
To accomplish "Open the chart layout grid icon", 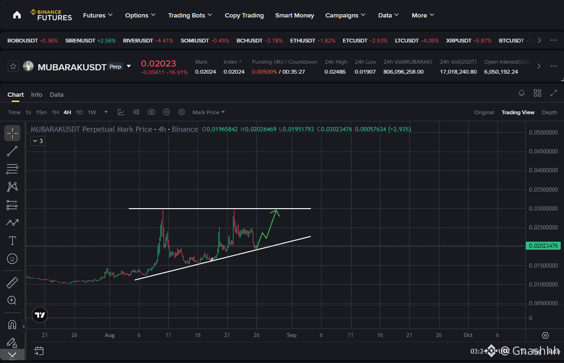I will pos(538,93).
